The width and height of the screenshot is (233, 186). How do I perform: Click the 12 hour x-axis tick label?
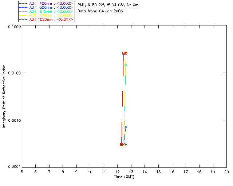coord(117,172)
